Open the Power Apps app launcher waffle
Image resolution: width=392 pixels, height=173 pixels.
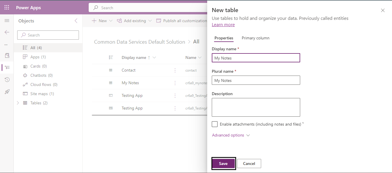pyautogui.click(x=7, y=7)
